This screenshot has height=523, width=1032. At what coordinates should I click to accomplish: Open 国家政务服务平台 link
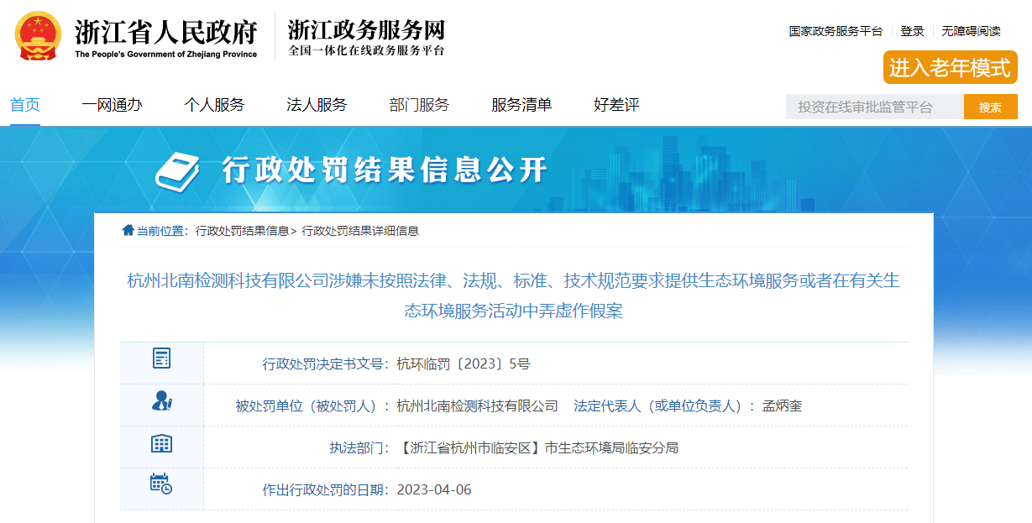(836, 31)
